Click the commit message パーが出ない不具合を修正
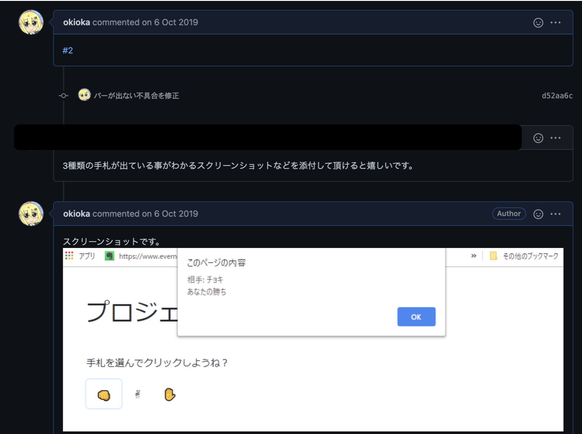This screenshot has width=582, height=434. (x=138, y=96)
